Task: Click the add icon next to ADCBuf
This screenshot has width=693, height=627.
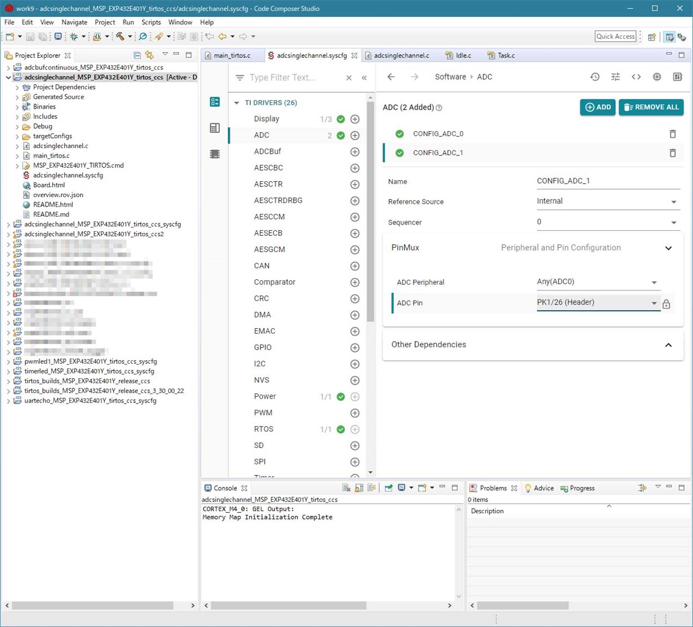Action: click(355, 152)
